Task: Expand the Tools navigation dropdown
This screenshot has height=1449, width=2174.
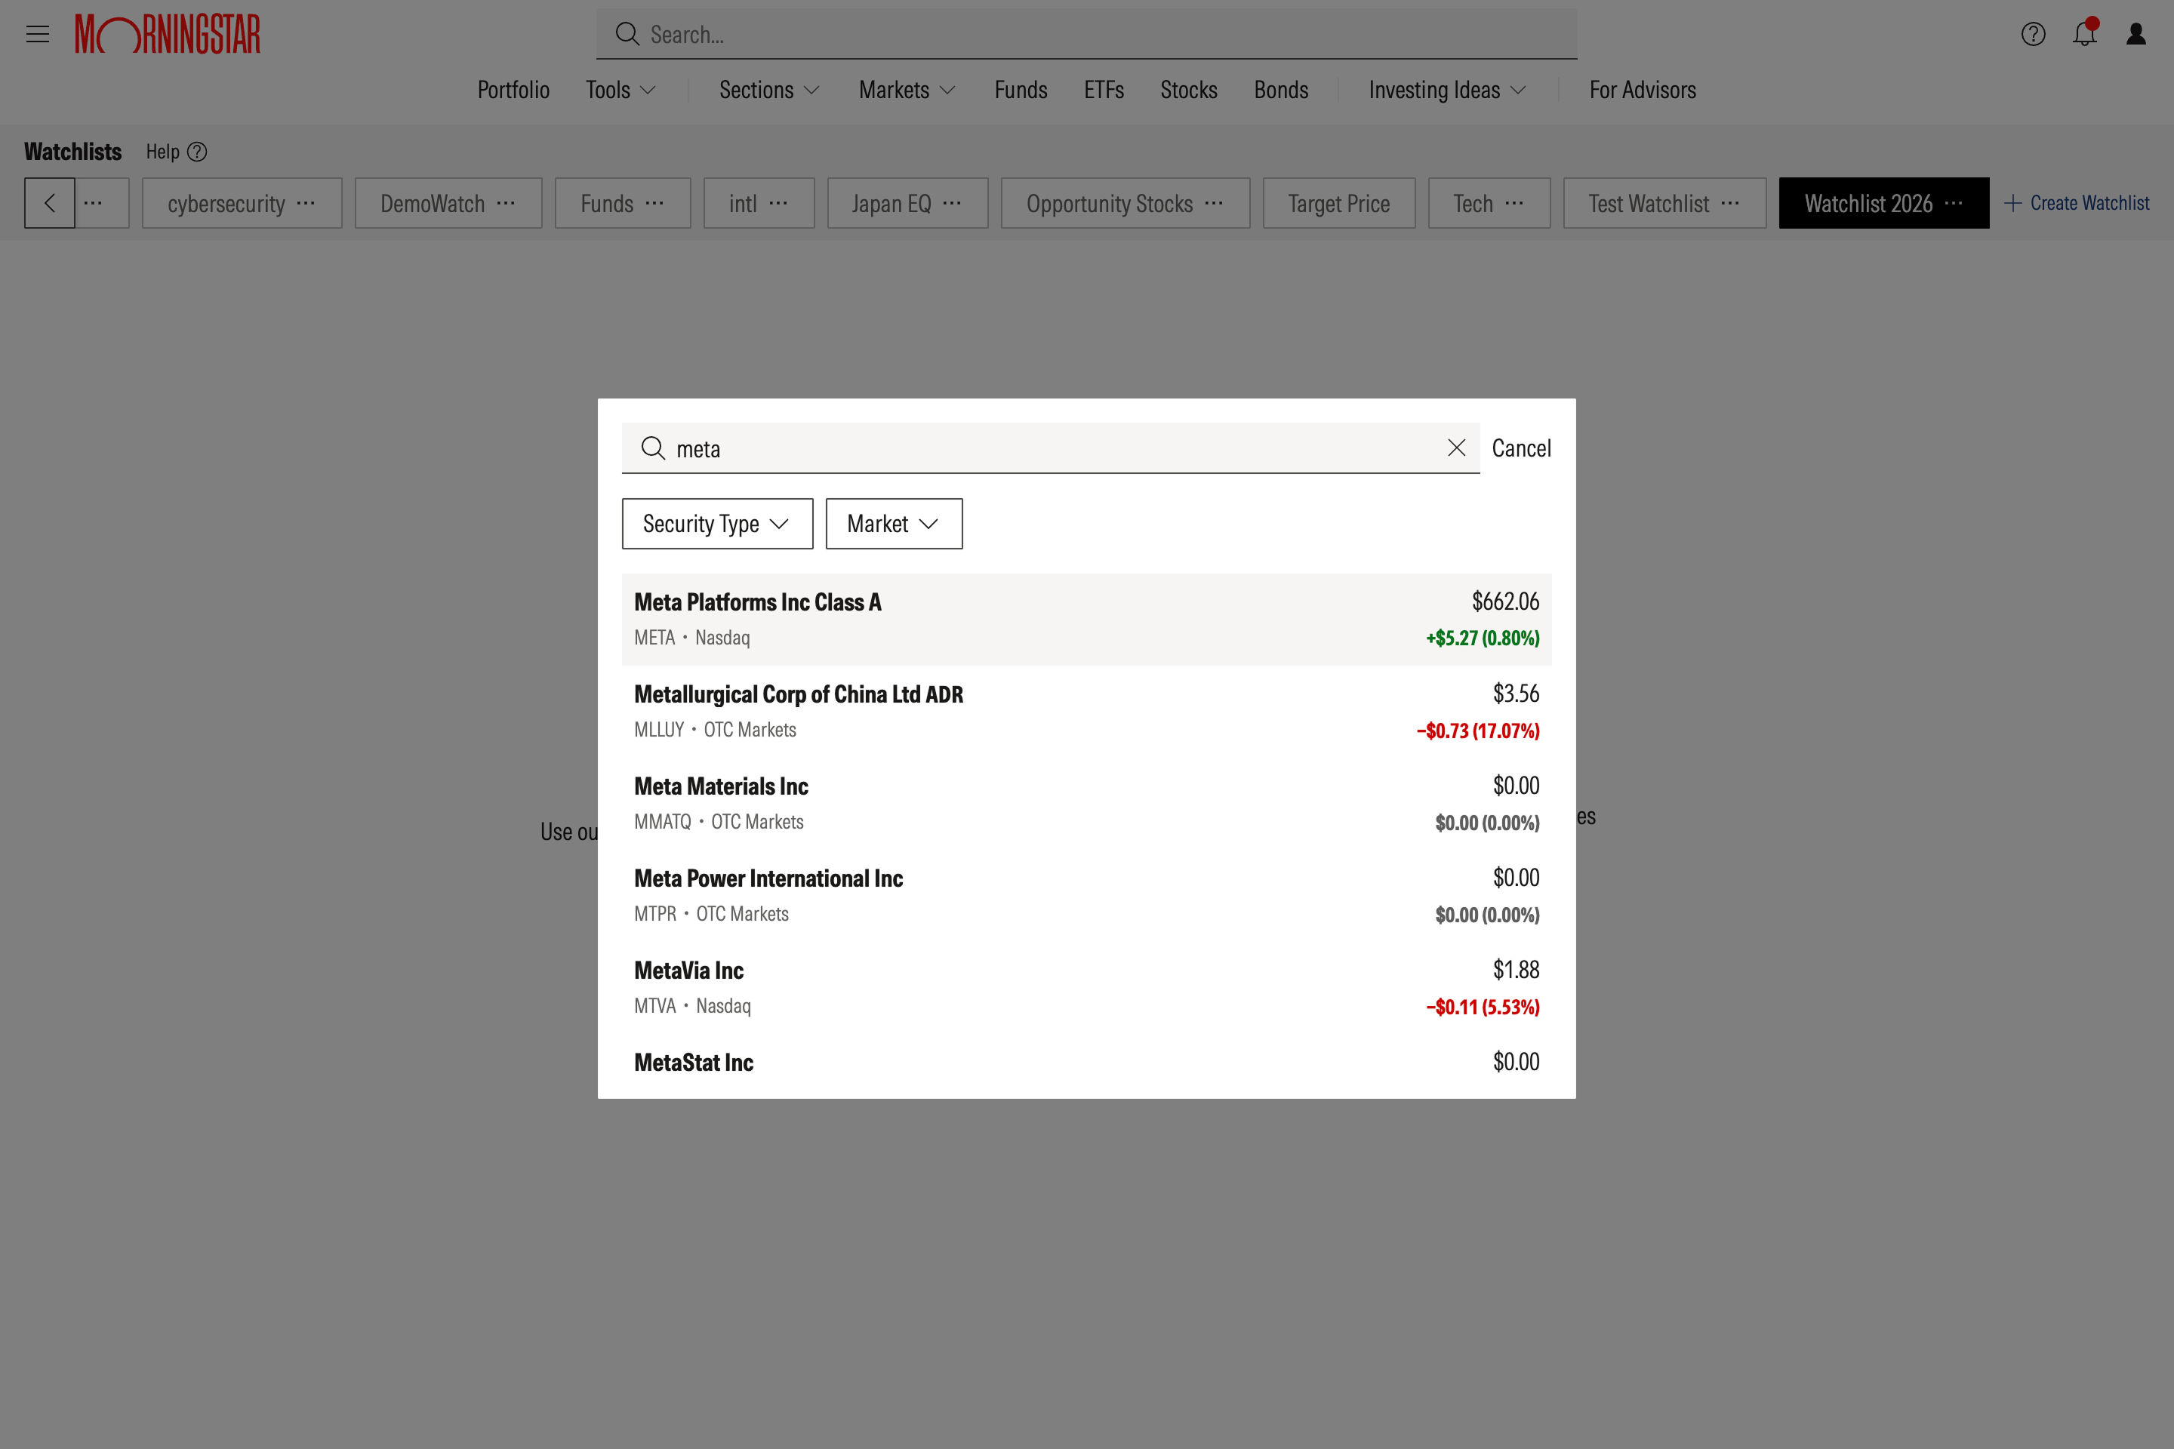Action: [620, 90]
